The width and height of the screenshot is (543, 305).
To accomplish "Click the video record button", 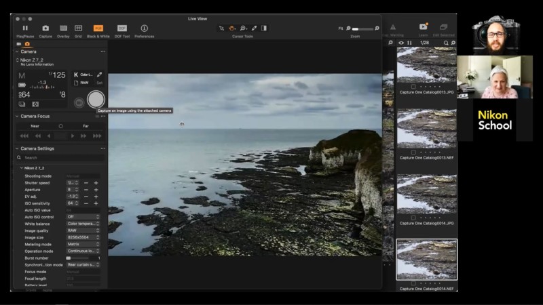I will coord(79,103).
